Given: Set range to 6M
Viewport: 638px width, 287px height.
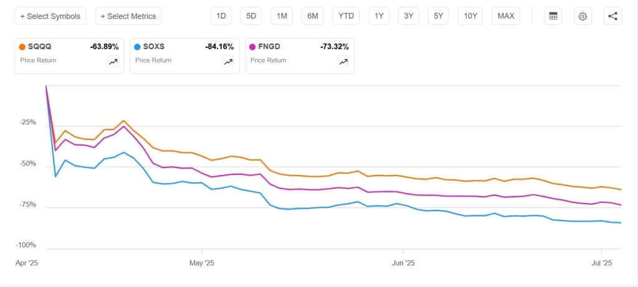Looking at the screenshot, I should (x=313, y=16).
